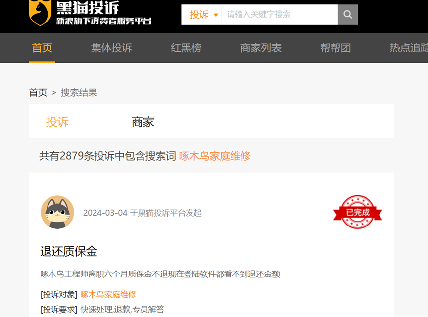The image size is (428, 317).
Task: Open the 红黑榜 navigation item
Action: tap(186, 48)
